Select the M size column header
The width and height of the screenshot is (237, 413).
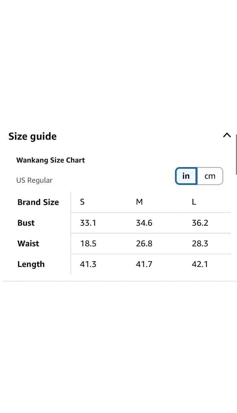[x=139, y=202]
